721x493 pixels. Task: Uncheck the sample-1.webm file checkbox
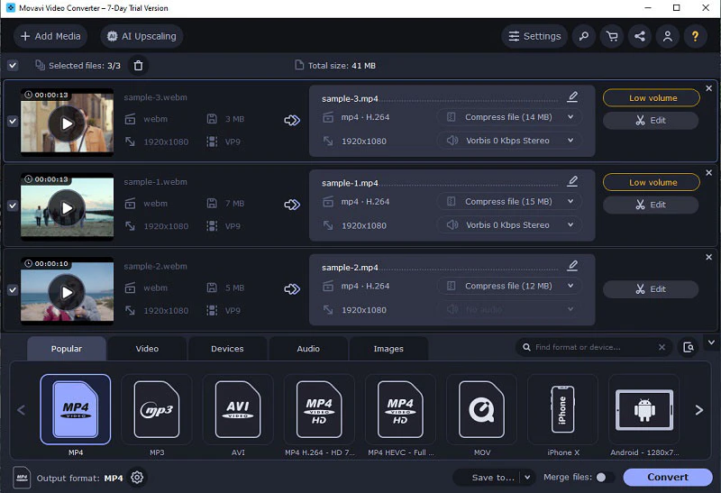tap(13, 205)
